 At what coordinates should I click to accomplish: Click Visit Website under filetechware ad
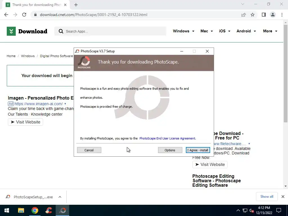click(210, 164)
